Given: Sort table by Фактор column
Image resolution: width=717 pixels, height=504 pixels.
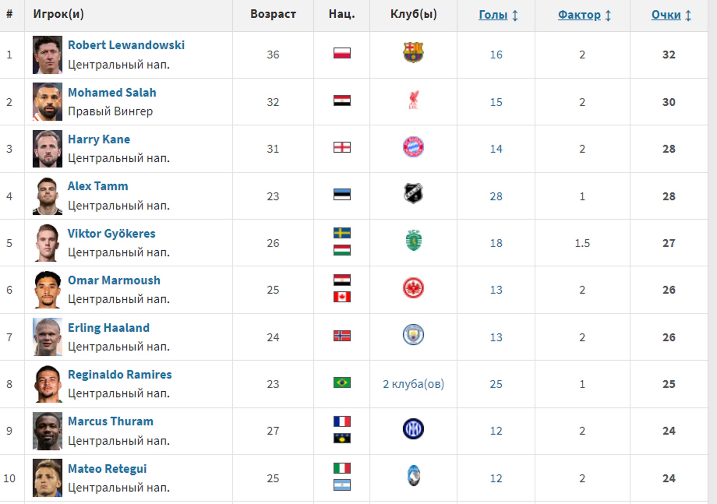Looking at the screenshot, I should (x=579, y=15).
